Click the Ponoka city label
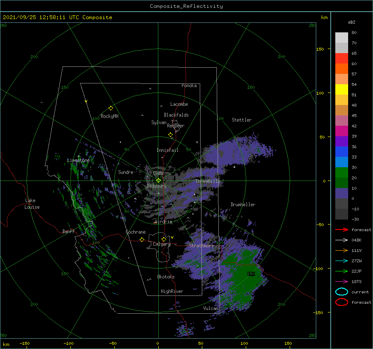373x349 pixels. point(189,85)
